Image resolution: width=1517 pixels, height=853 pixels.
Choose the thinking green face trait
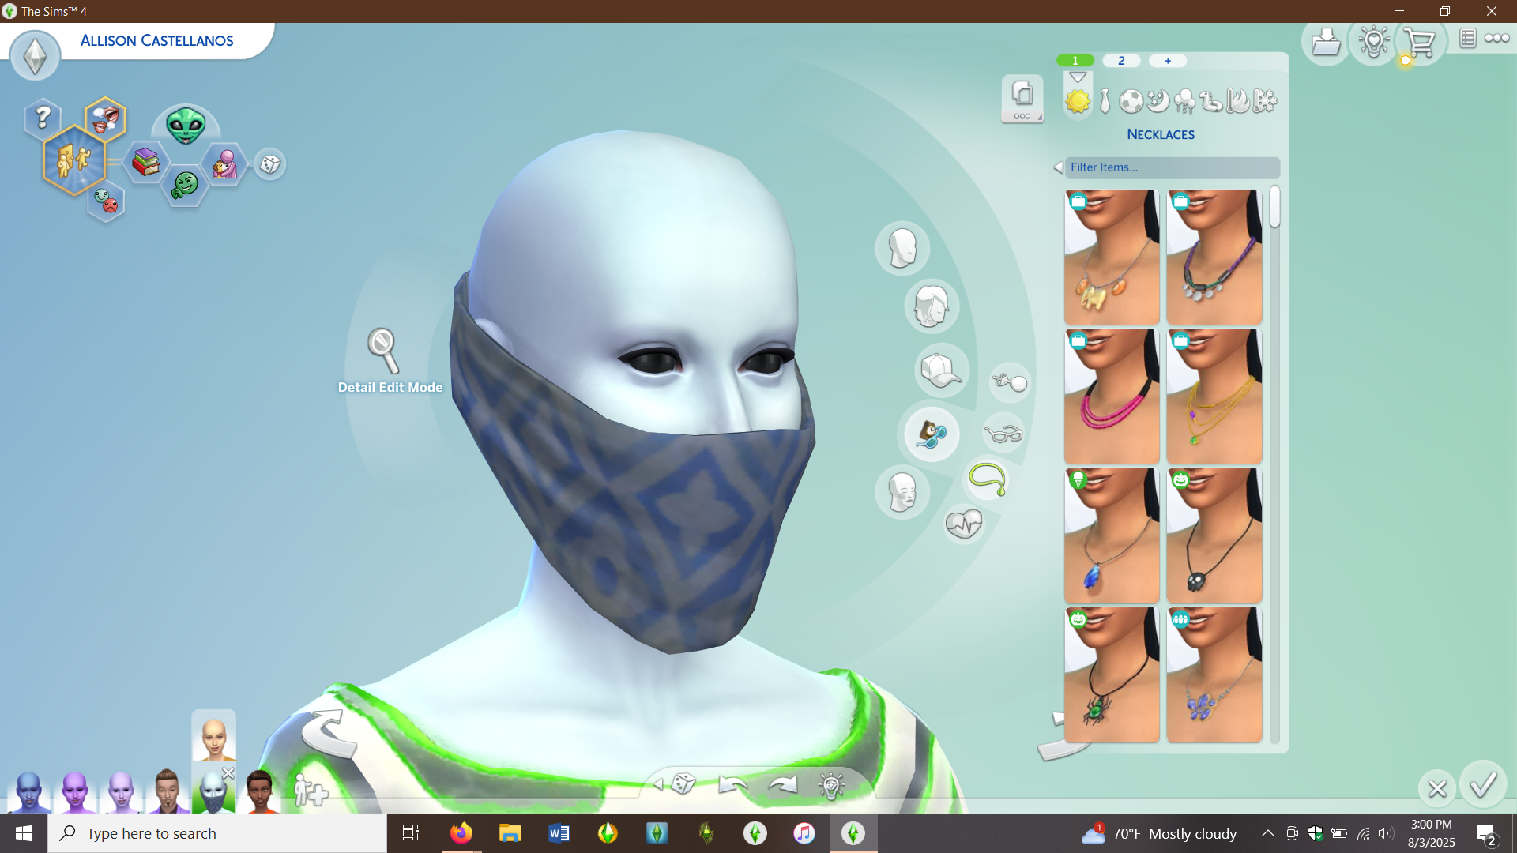pos(185,186)
